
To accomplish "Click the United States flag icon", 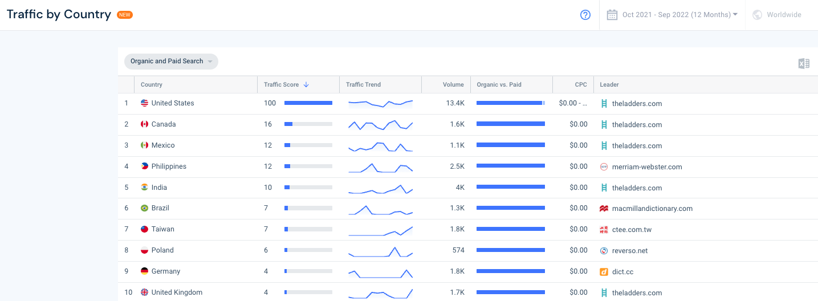I will click(145, 103).
